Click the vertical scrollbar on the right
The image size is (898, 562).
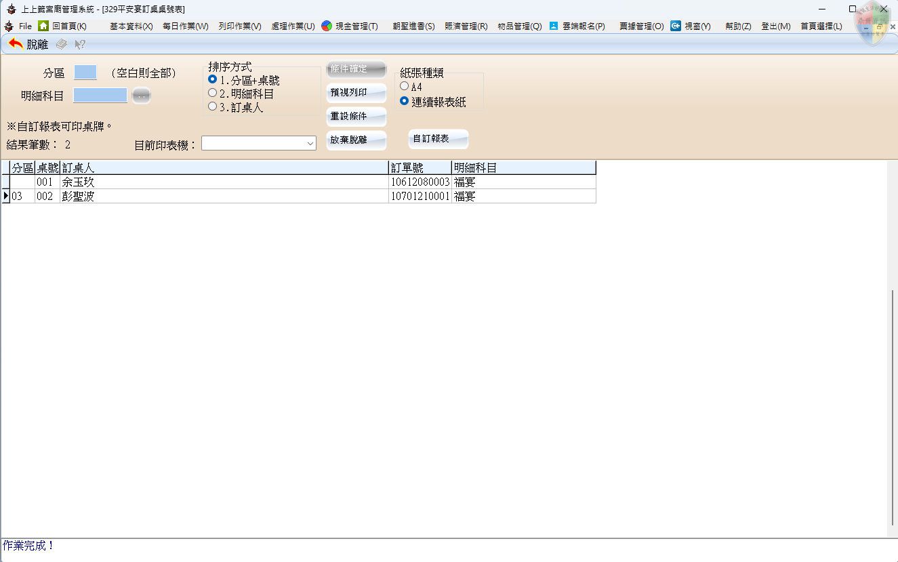click(892, 407)
